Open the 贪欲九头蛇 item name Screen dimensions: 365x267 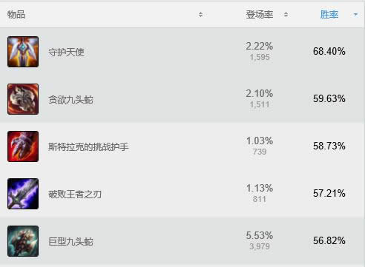70,100
